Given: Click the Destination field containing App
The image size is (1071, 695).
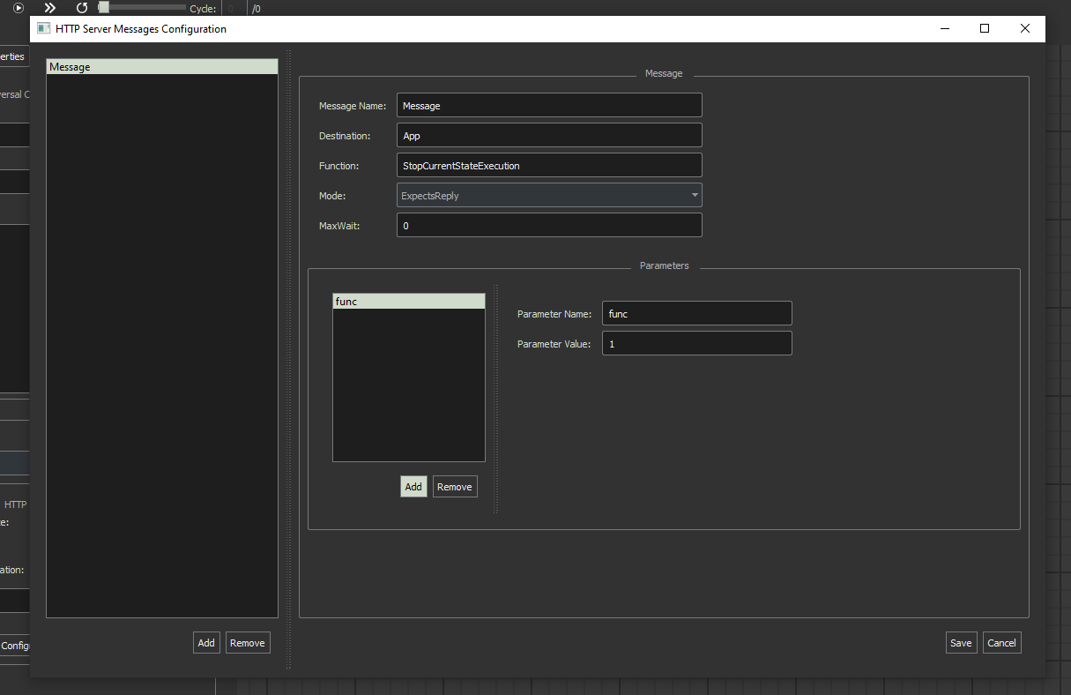Looking at the screenshot, I should pos(549,135).
